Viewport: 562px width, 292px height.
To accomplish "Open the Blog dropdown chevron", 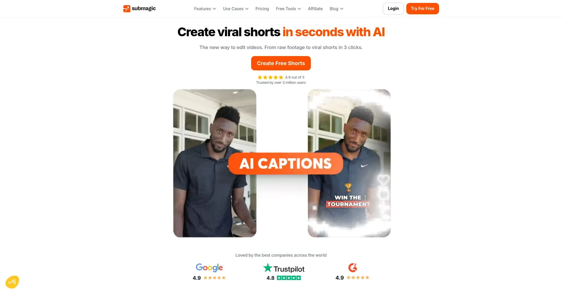I will point(342,9).
